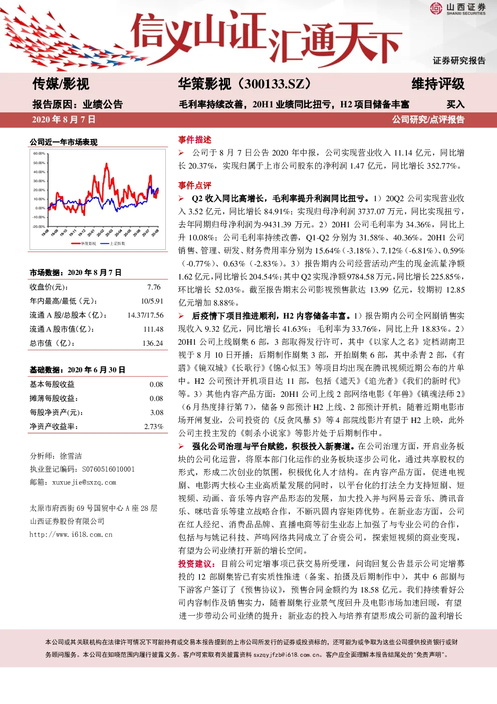497x704 pixels.
Task: Click email xuxuejie@sxzq.com
Action: [84, 482]
